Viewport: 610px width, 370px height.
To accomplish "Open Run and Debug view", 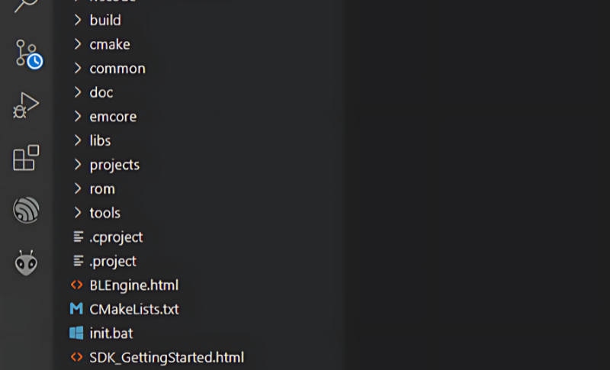I will [26, 105].
